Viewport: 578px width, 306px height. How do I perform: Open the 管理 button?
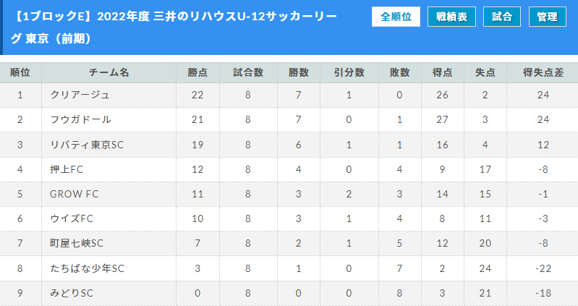coord(548,17)
